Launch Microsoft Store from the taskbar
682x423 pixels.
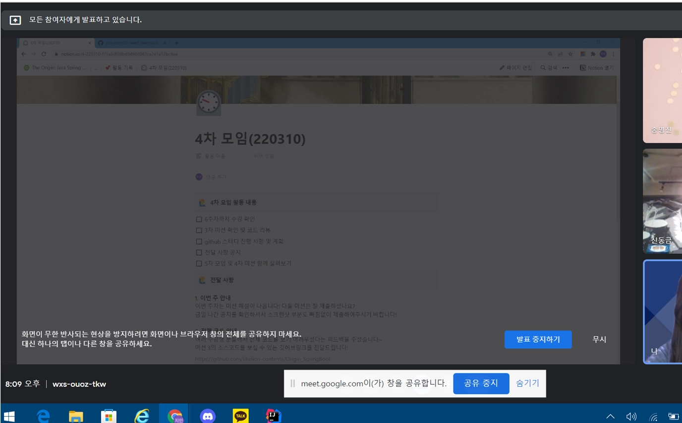[x=108, y=416]
